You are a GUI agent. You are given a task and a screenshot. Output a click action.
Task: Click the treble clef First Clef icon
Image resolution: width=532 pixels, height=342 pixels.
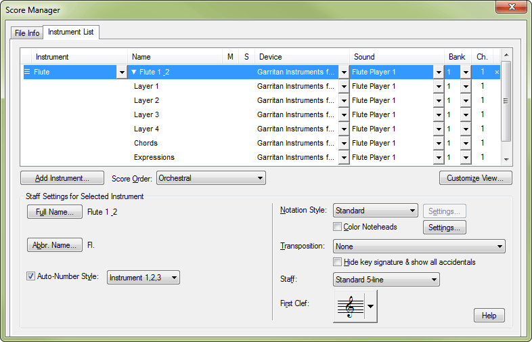(349, 307)
